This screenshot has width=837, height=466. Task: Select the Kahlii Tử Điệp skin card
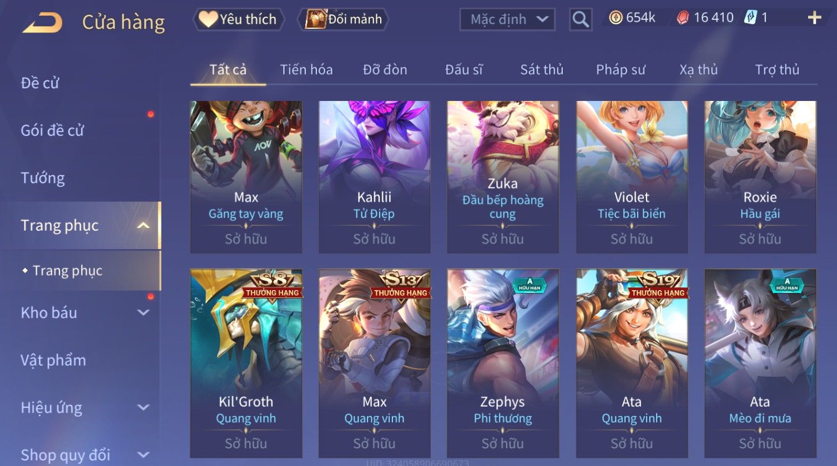click(x=374, y=177)
